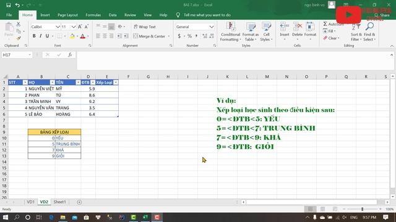Click the Format Painter brush icon
The width and height of the screenshot is (396, 222).
click(18, 38)
